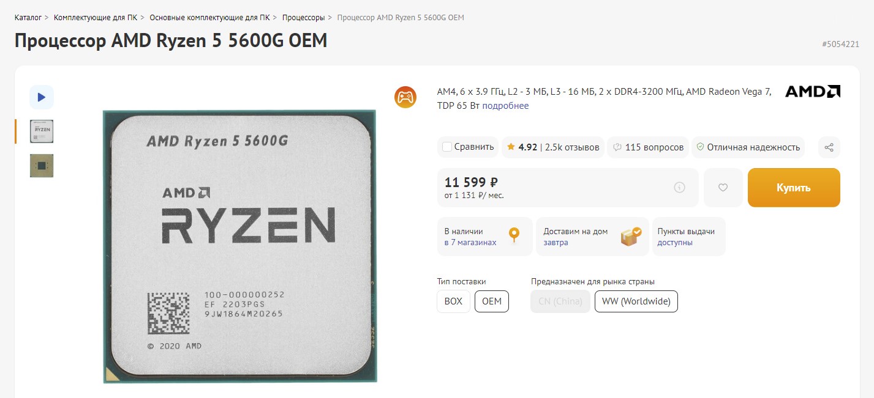Tick the Сравнить compare checkbox
This screenshot has height=398, width=874.
point(447,147)
